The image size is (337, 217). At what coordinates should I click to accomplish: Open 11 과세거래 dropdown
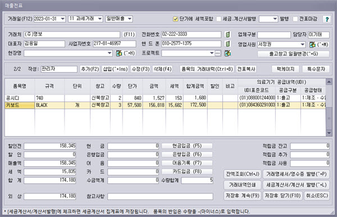click(x=100, y=19)
